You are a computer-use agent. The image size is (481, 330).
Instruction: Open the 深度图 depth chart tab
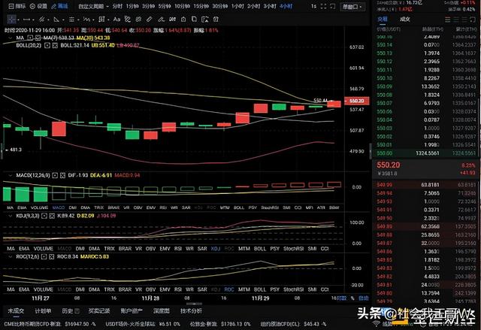coord(162,310)
